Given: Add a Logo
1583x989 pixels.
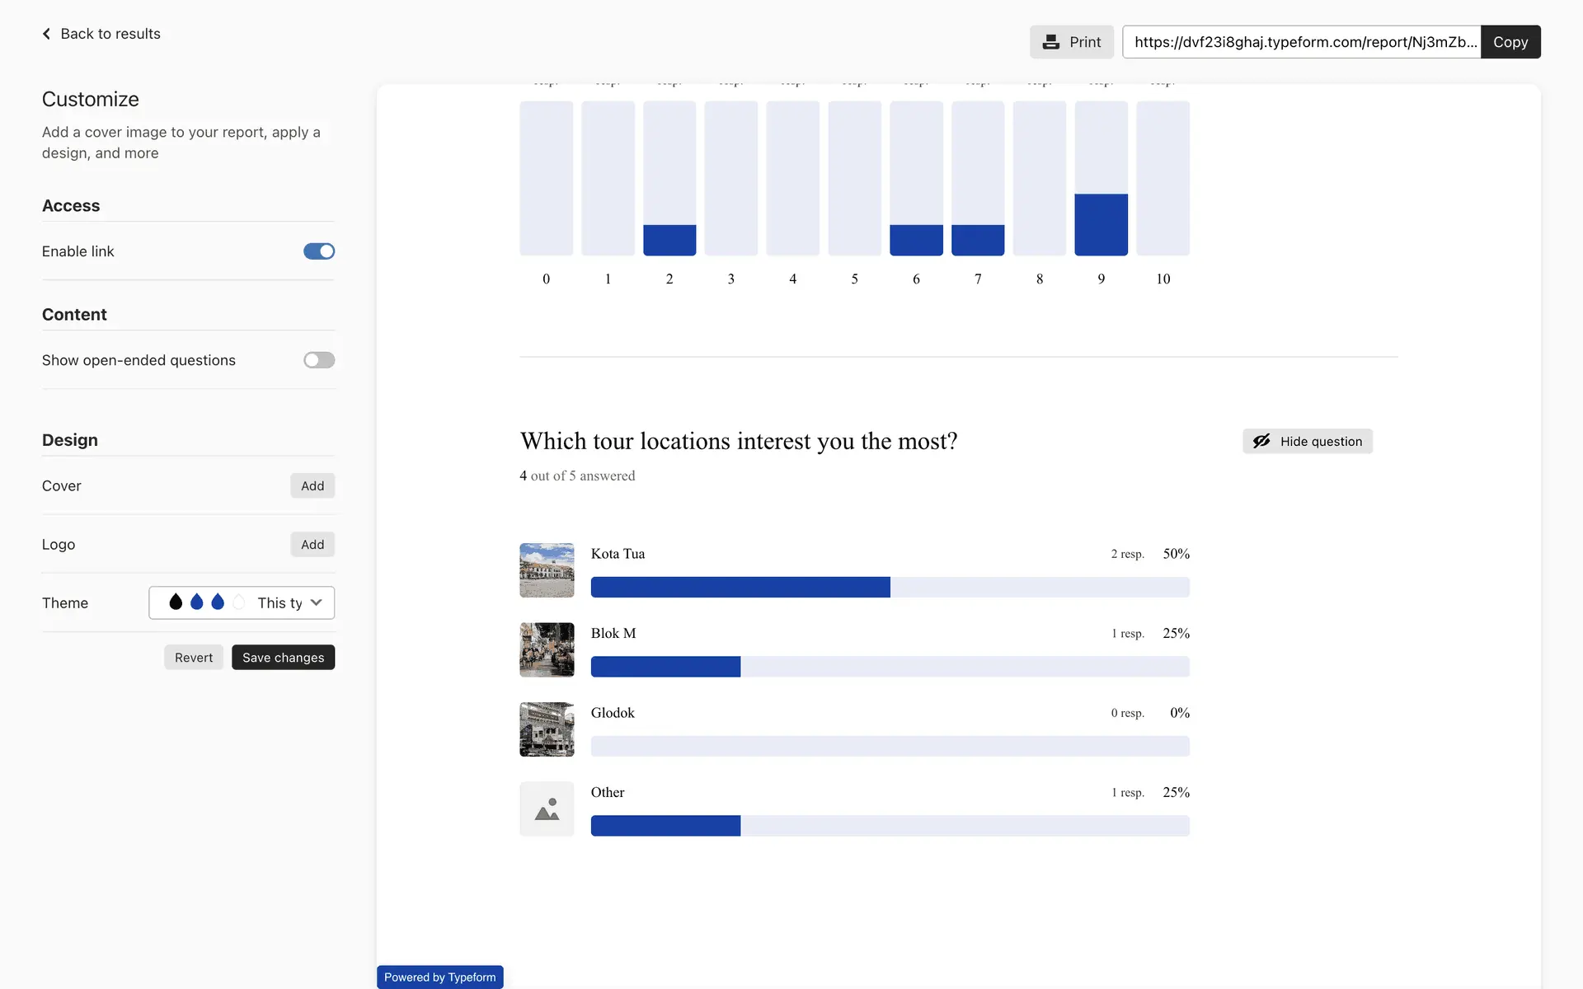Looking at the screenshot, I should click(312, 545).
